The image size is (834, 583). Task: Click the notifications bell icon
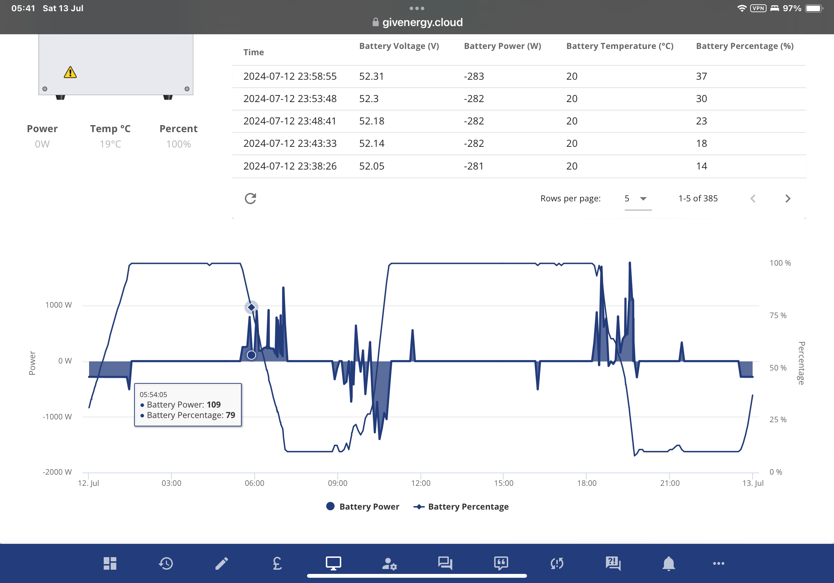668,563
